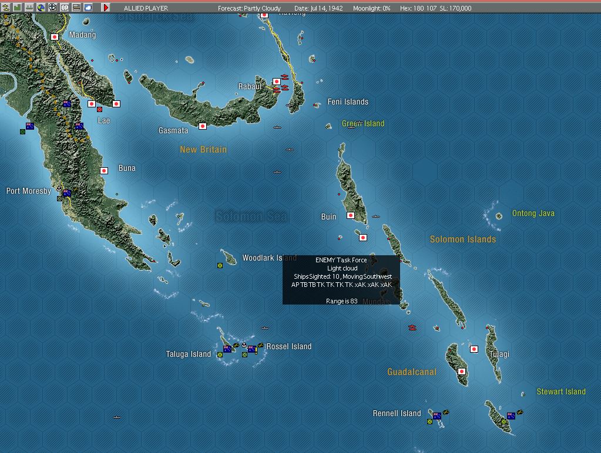Select the Australian flag below Stewart Island
601x453 pixels.
[x=511, y=416]
